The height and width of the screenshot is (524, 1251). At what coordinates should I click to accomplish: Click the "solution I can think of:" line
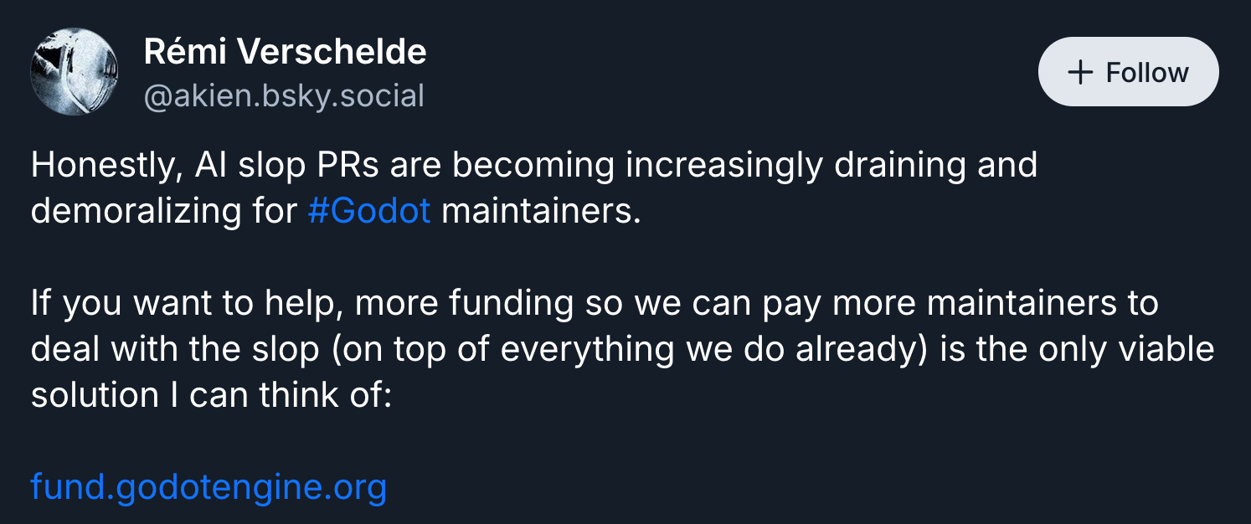coord(211,394)
